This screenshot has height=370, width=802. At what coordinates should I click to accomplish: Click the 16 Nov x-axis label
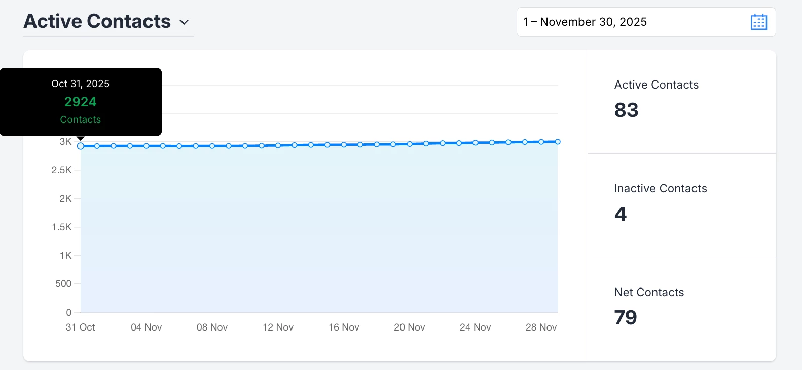point(344,327)
